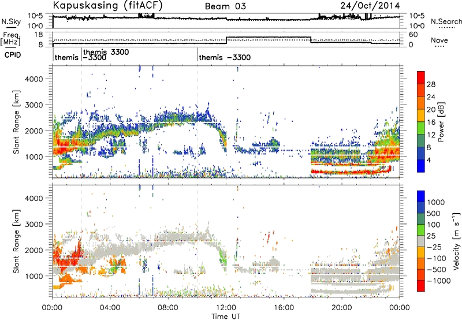Select the '60' Nave axis tick
Viewport: 462px width, 320px height.
413,35
